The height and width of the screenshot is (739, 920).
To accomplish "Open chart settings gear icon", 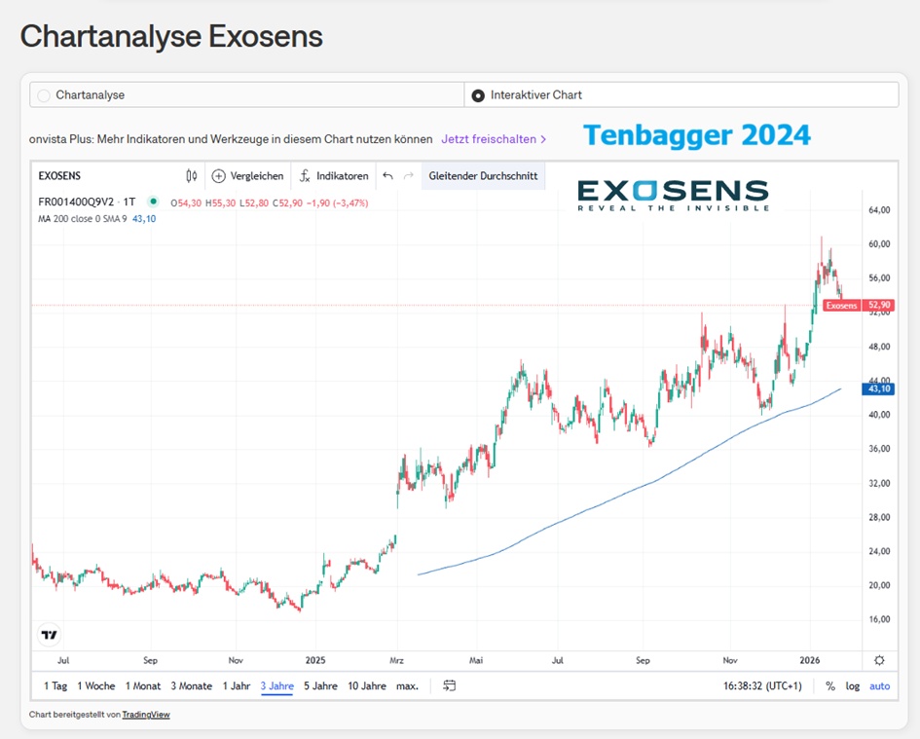I will (879, 659).
